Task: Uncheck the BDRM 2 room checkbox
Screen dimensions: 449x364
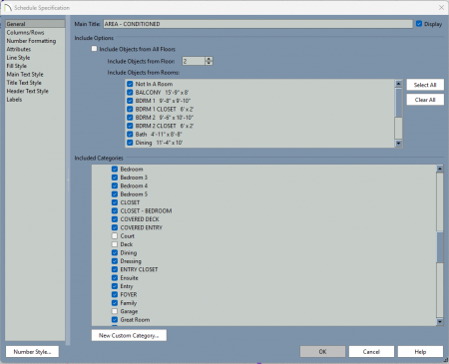Action: click(x=130, y=118)
